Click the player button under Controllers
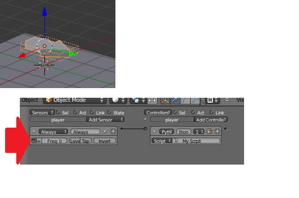The height and width of the screenshot is (198, 299). coord(172,120)
